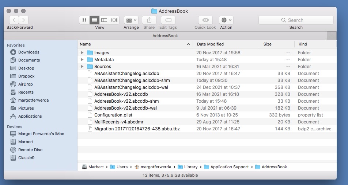Select the Sources folder row
Image resolution: width=348 pixels, height=185 pixels.
coord(207,67)
